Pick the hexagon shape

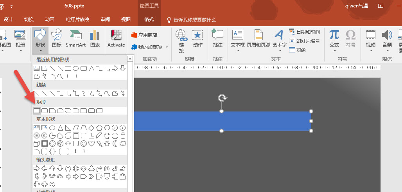coord(107,127)
